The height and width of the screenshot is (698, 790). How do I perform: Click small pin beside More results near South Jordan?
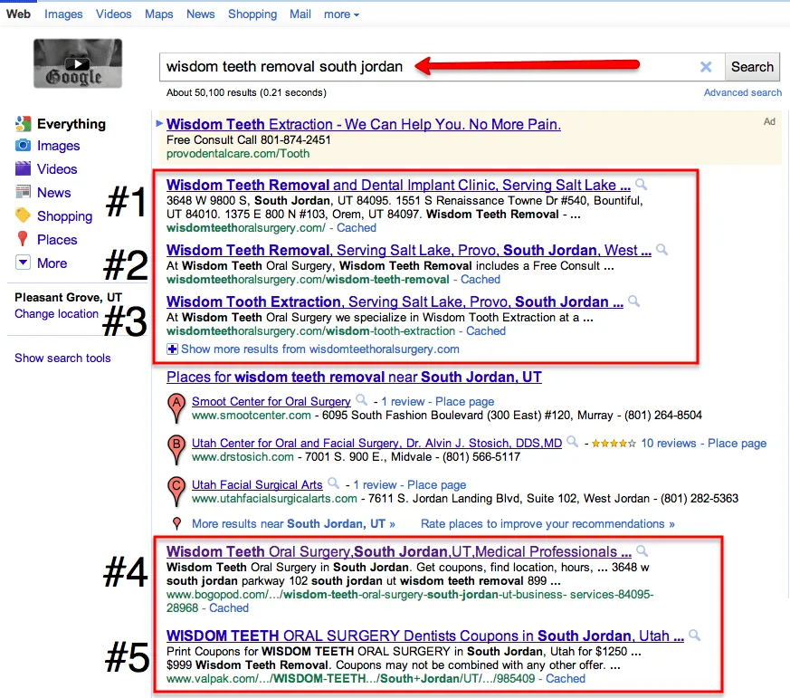click(176, 523)
